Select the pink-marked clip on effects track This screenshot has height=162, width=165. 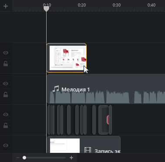coord(104,120)
